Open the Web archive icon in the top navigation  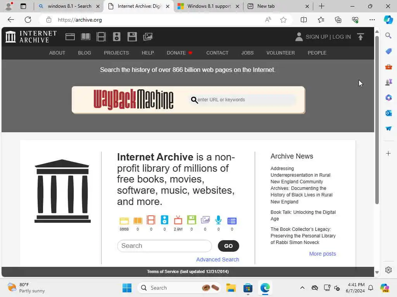coord(70,37)
